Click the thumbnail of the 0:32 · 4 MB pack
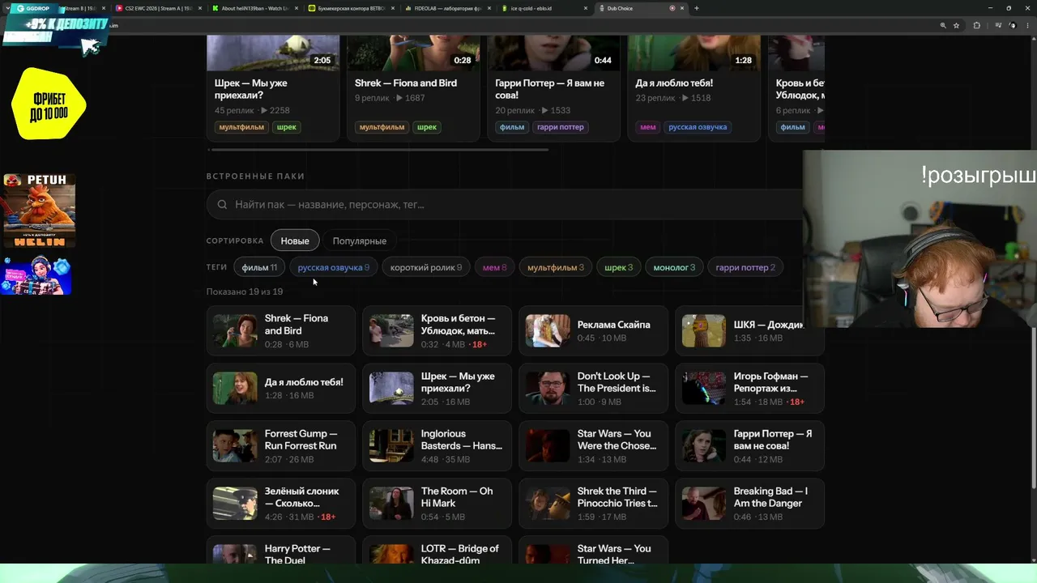The image size is (1037, 583). (391, 330)
